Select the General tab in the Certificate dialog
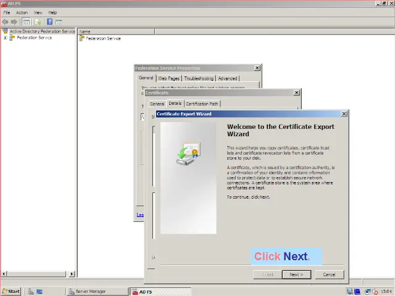The height and width of the screenshot is (296, 395). [x=157, y=104]
